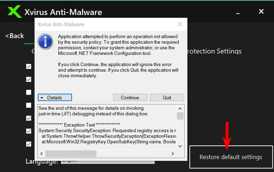Collapse the Details section of the error dialog
Image resolution: width=274 pixels, height=172 pixels.
tap(55, 98)
